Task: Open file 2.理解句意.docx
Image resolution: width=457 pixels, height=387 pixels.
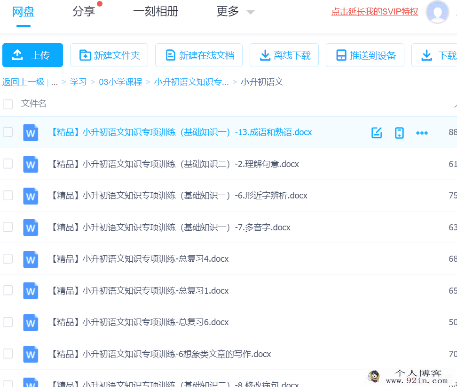Action: click(x=175, y=164)
